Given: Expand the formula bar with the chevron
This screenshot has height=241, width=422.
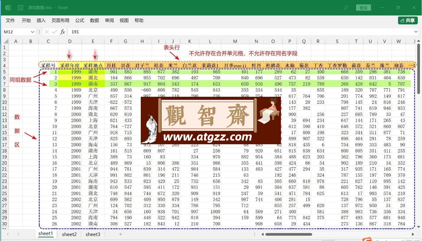Looking at the screenshot, I should [x=416, y=32].
